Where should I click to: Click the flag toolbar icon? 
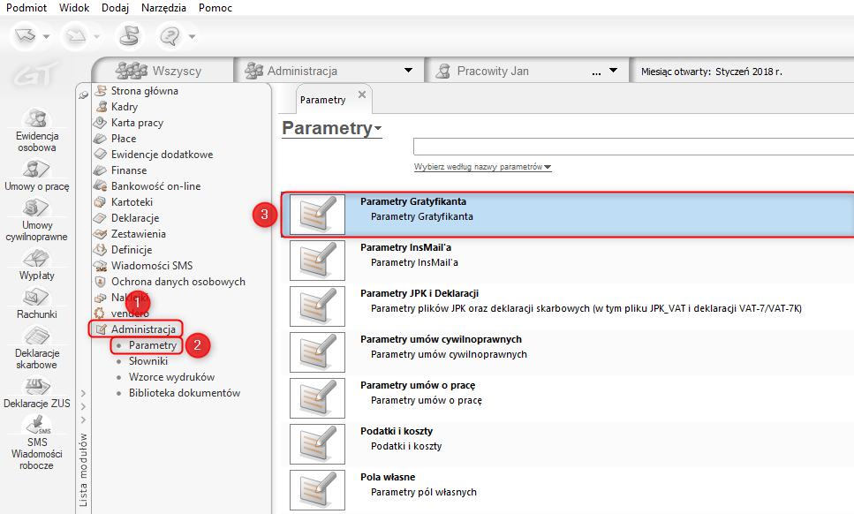point(130,36)
